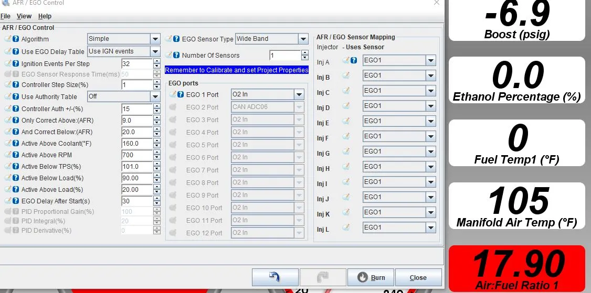
Task: Click help icon for Use EGO Delay Table
Action: (x=15, y=51)
